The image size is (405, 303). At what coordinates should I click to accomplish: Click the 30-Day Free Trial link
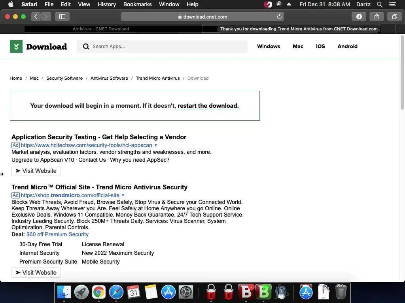tap(41, 244)
